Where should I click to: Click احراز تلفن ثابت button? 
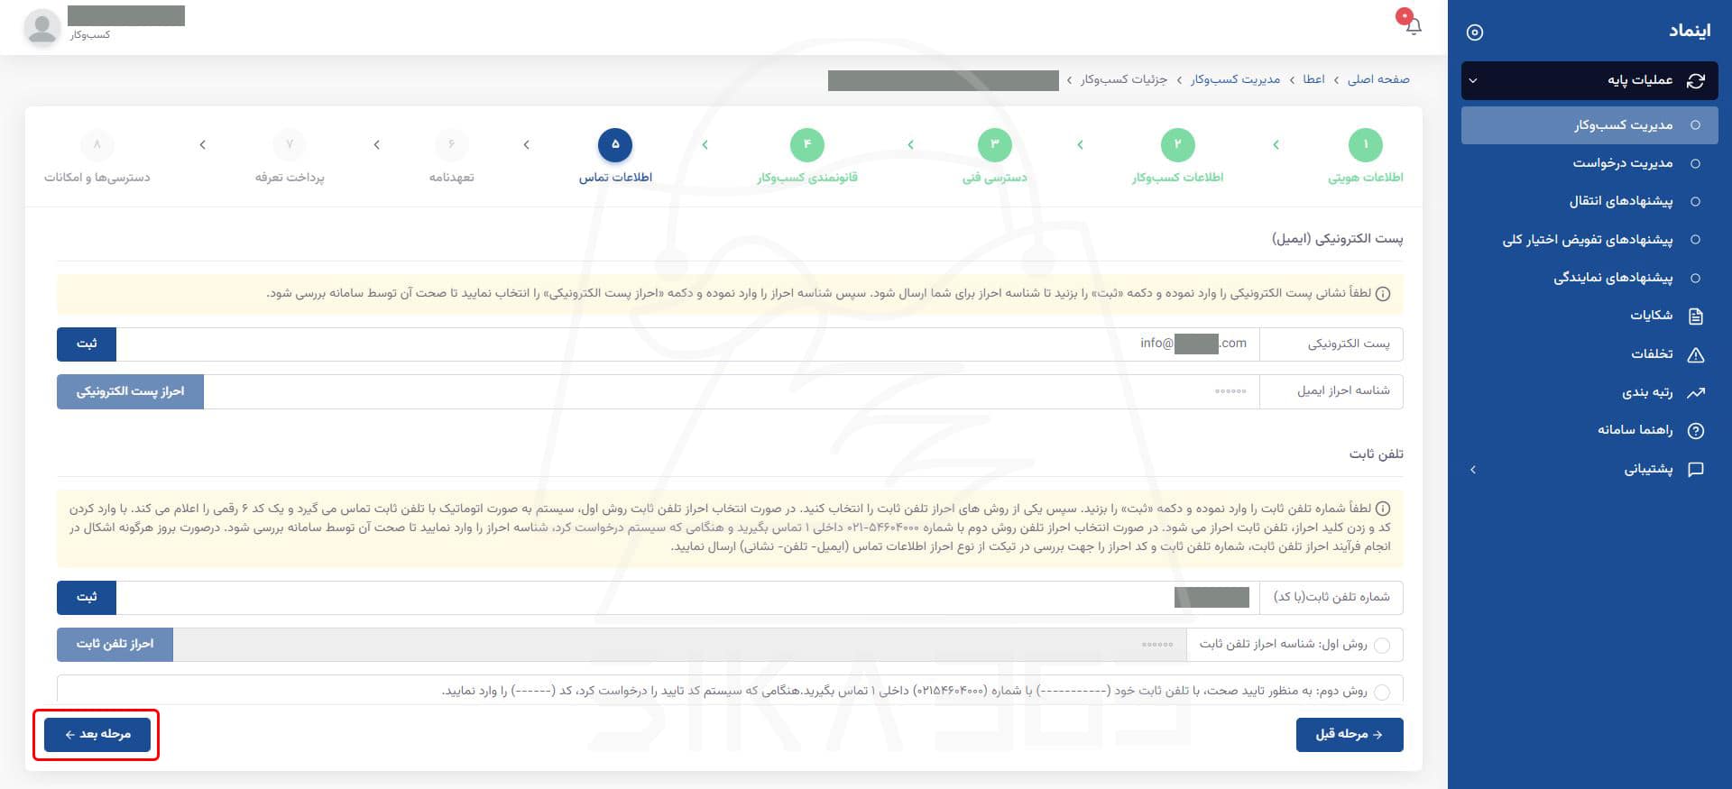click(x=115, y=644)
